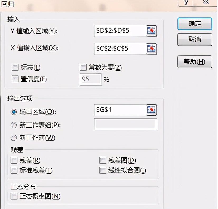Click the 95 confidence percentage field
This screenshot has height=209, width=218.
(x=91, y=79)
